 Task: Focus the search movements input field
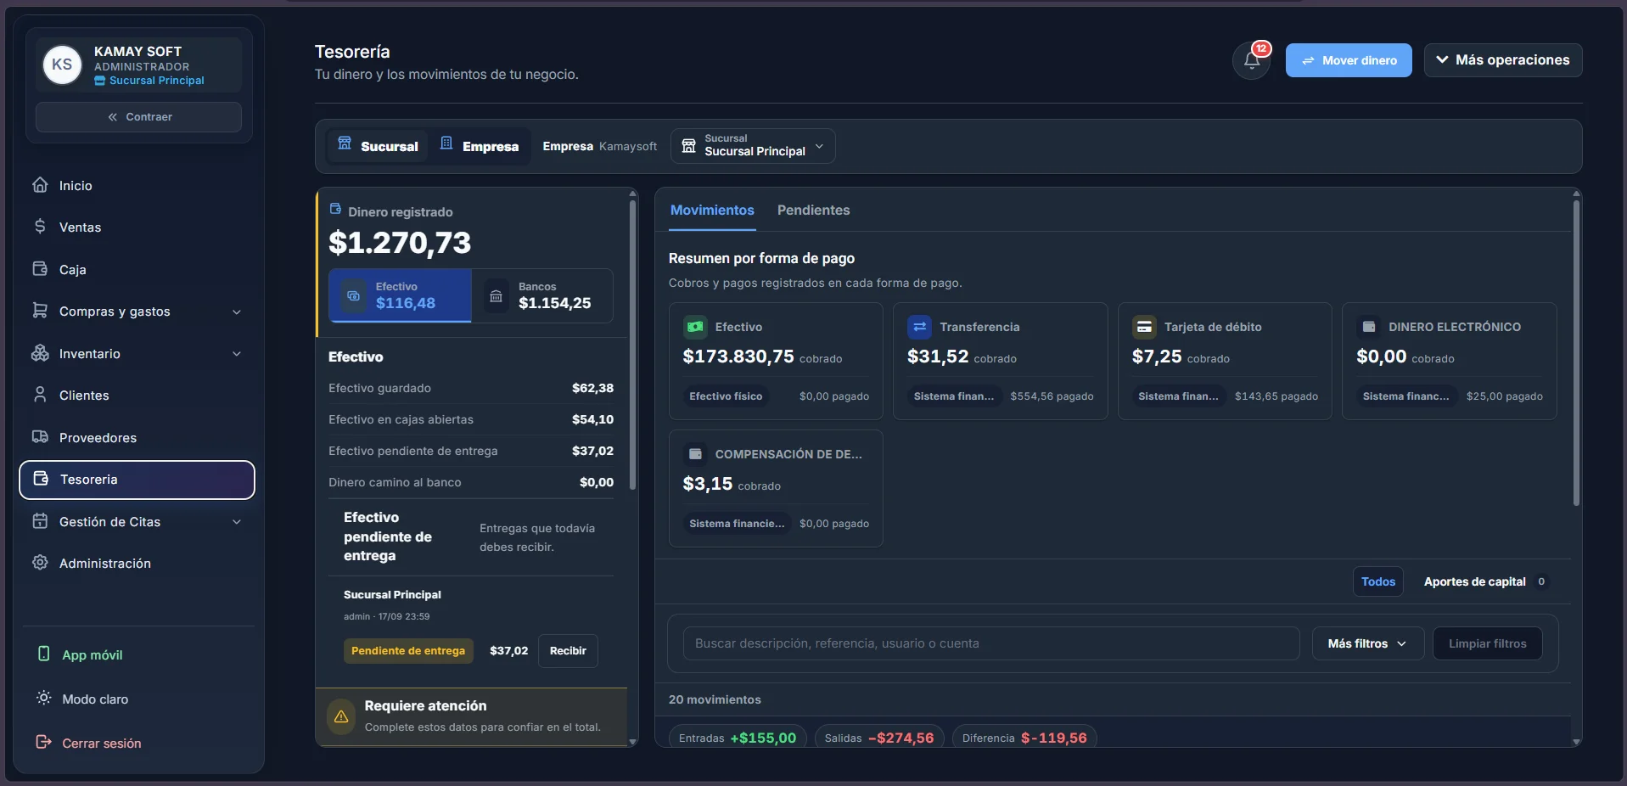(x=990, y=643)
